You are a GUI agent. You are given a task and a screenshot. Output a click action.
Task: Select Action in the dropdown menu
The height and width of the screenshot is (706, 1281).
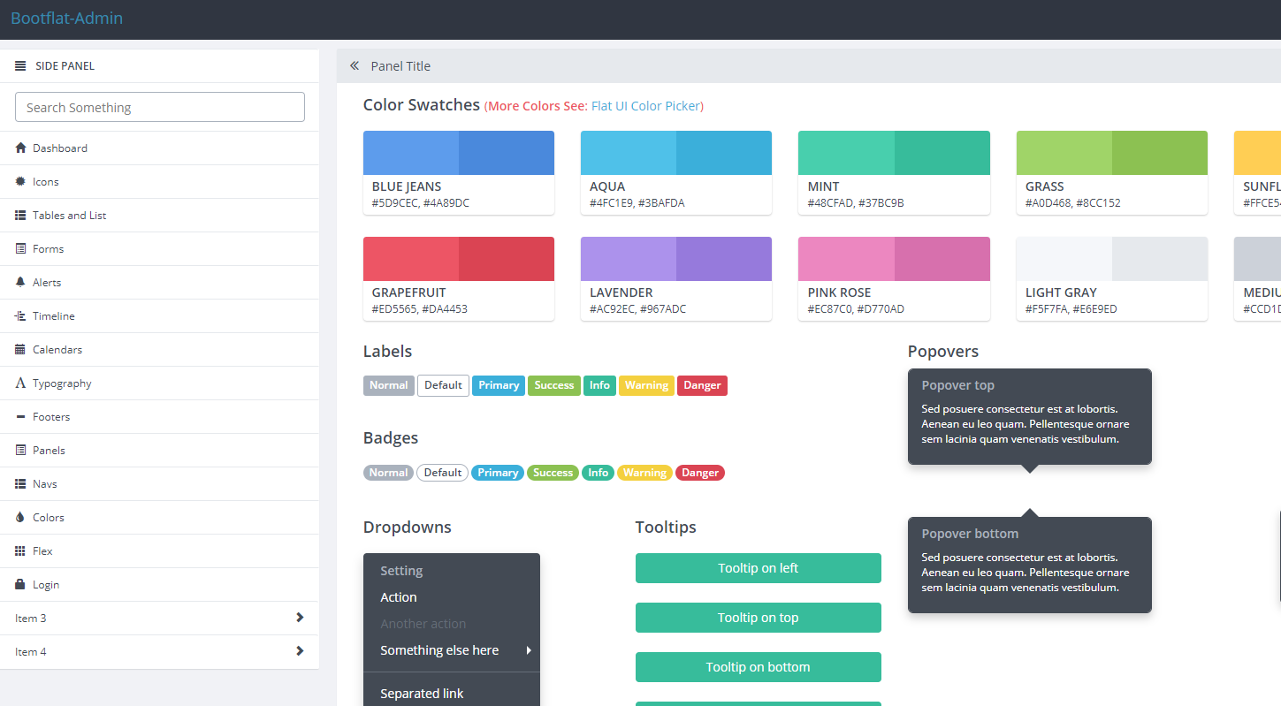tap(399, 597)
